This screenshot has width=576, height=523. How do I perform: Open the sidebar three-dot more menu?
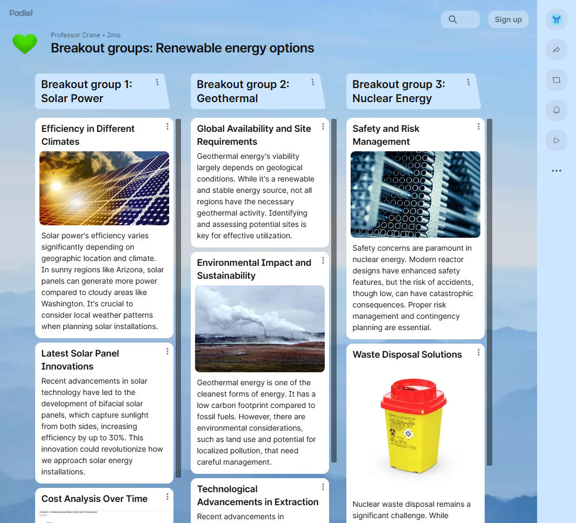coord(556,171)
